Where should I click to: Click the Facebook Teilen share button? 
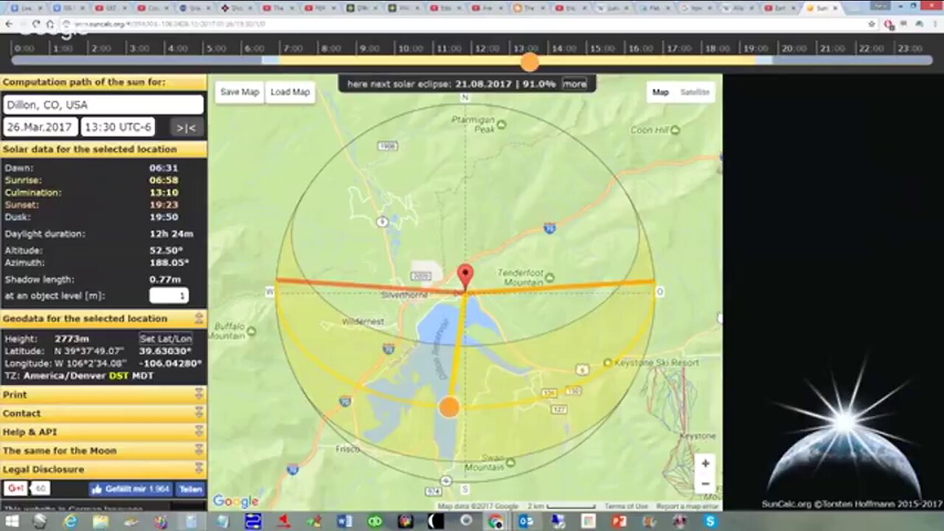click(x=190, y=489)
